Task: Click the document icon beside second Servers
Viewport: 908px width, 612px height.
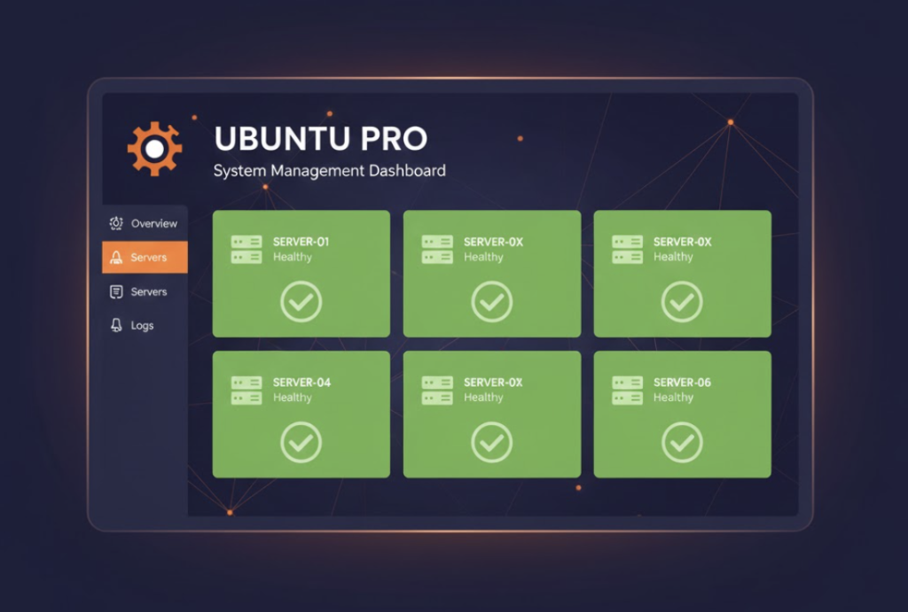Action: [x=116, y=291]
